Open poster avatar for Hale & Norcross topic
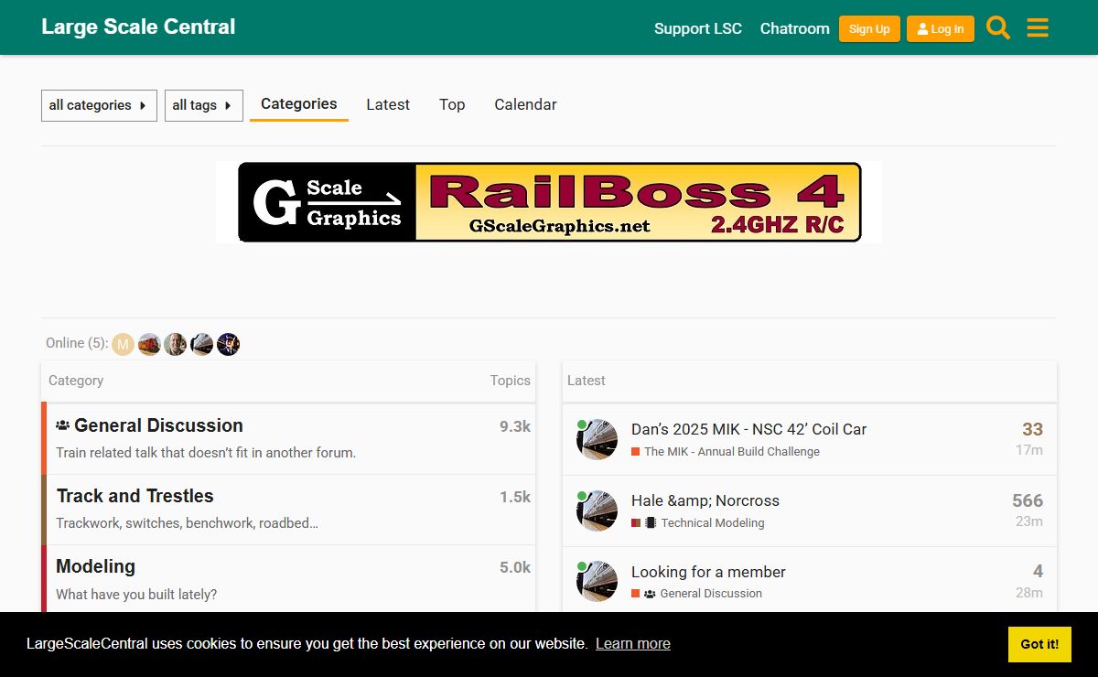1098x677 pixels. pyautogui.click(x=597, y=510)
